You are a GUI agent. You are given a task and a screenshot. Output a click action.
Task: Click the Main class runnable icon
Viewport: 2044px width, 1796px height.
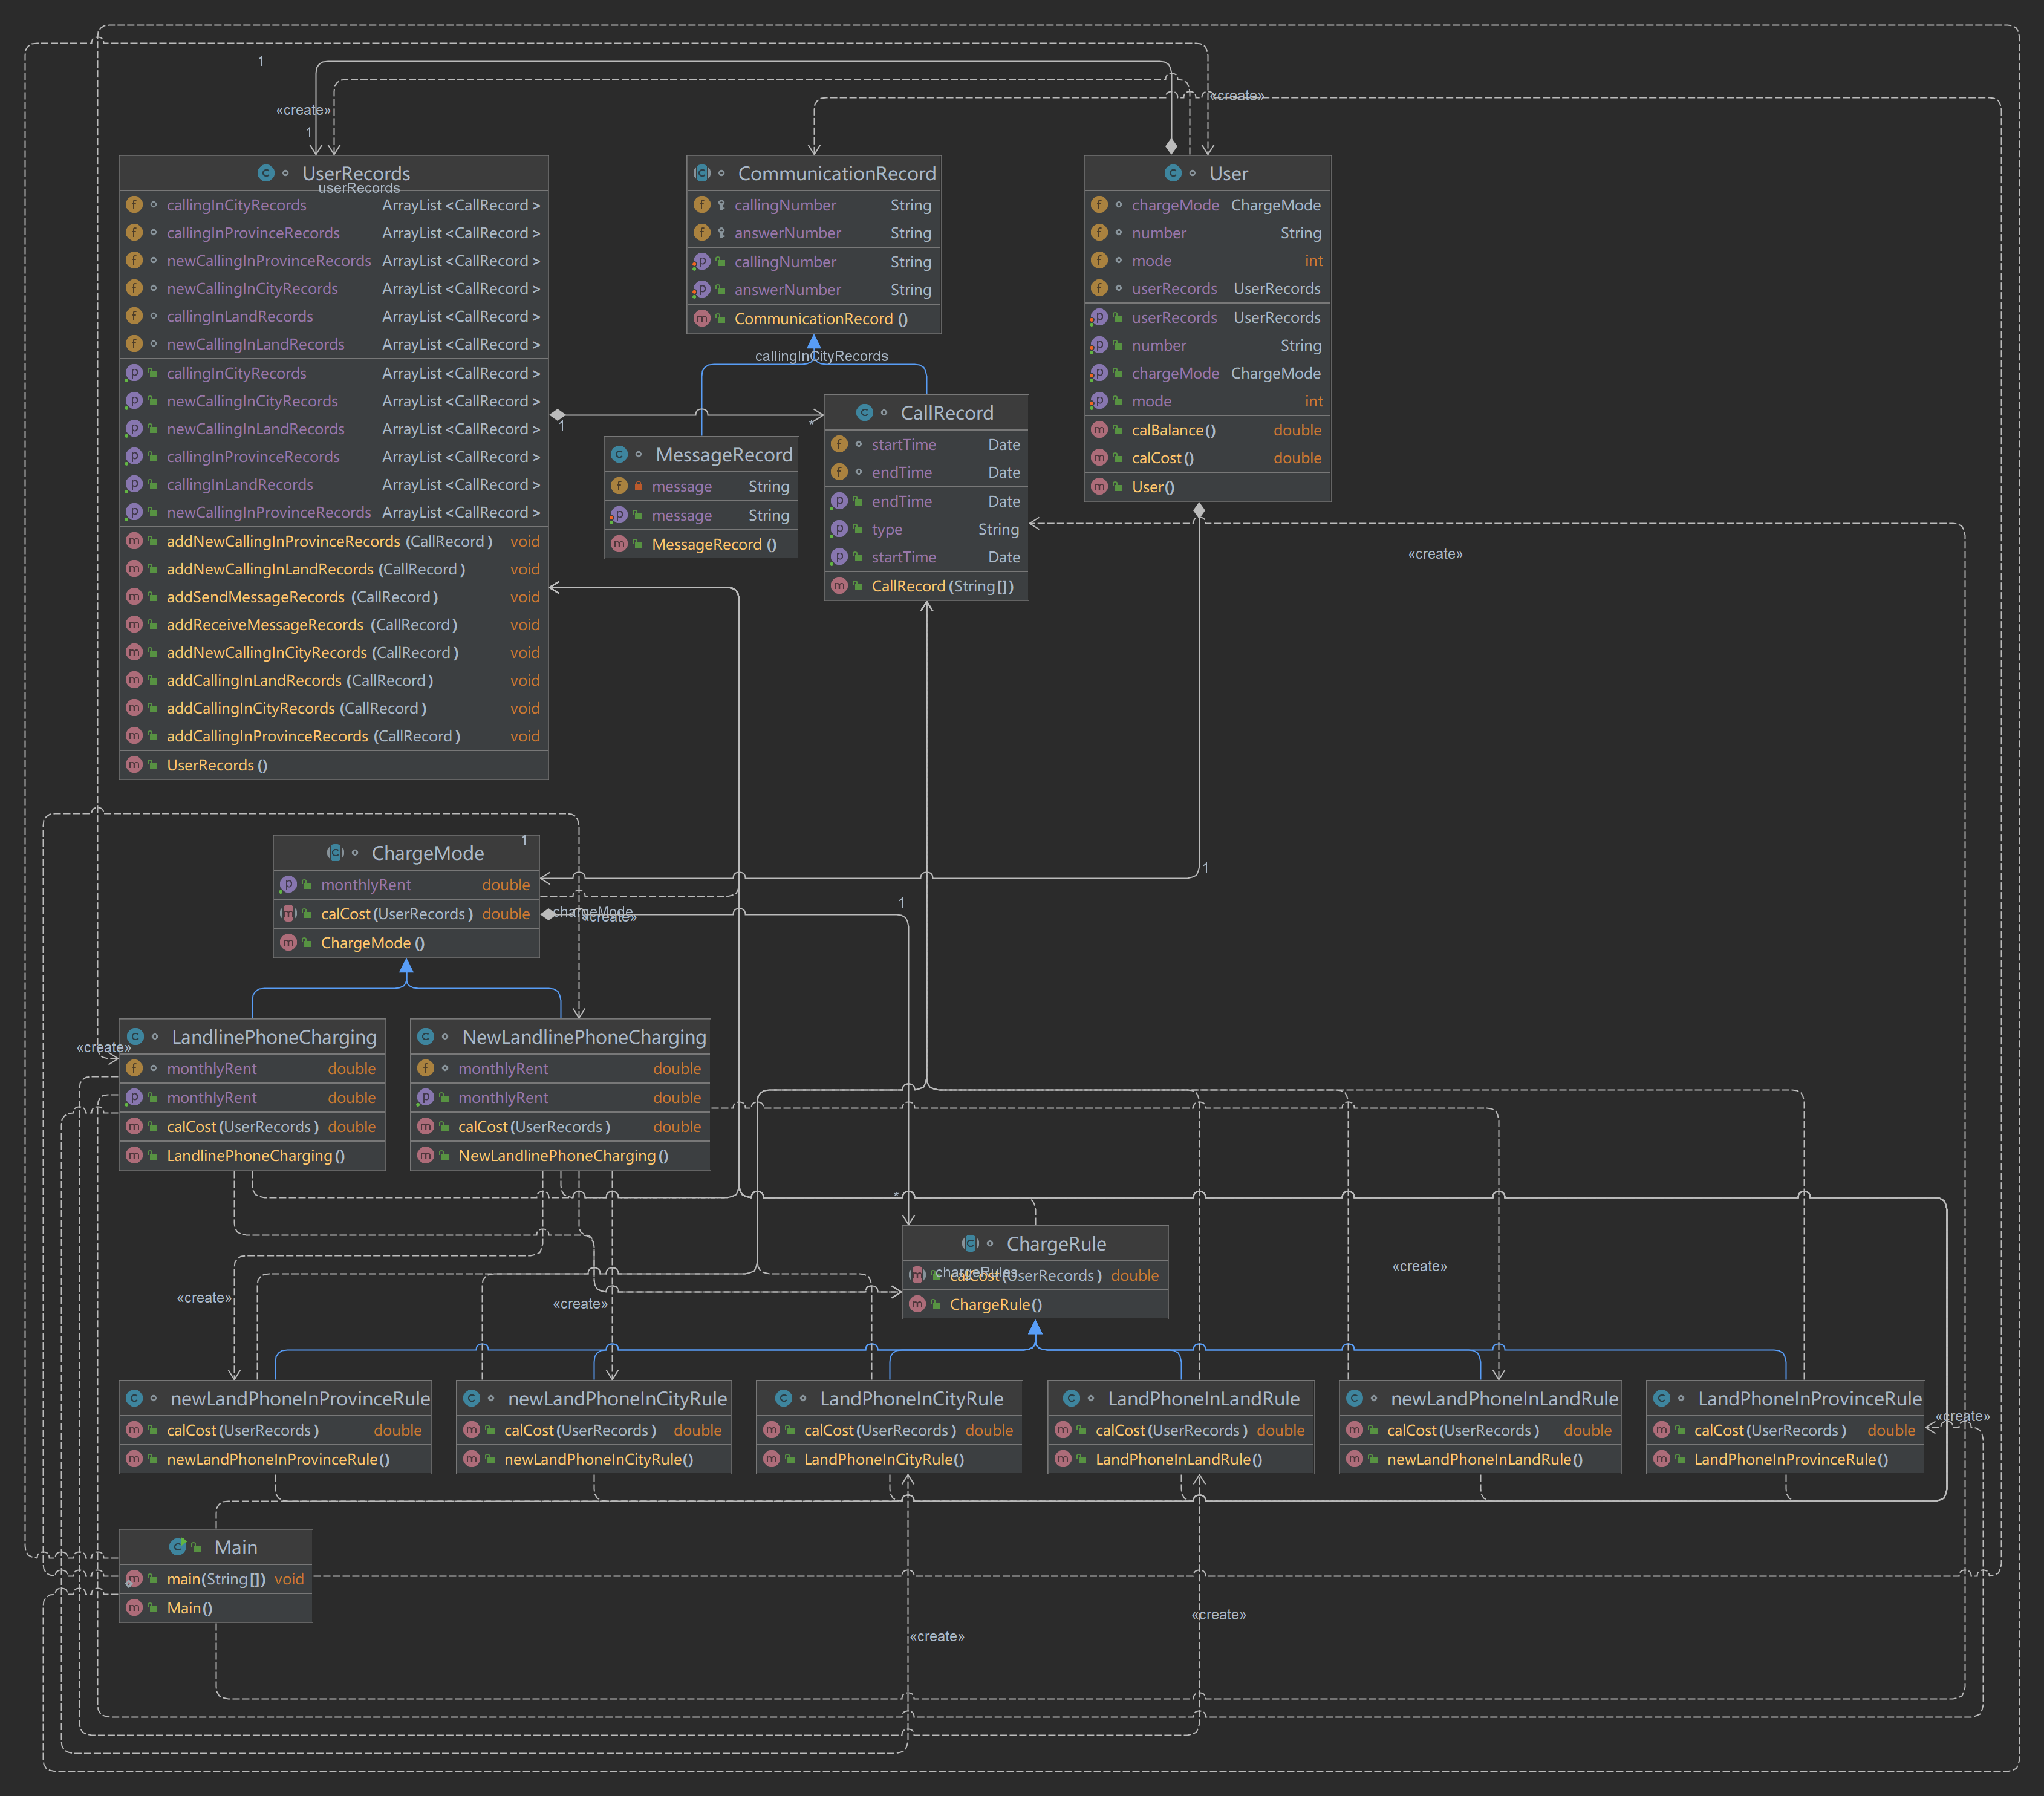[x=178, y=1547]
